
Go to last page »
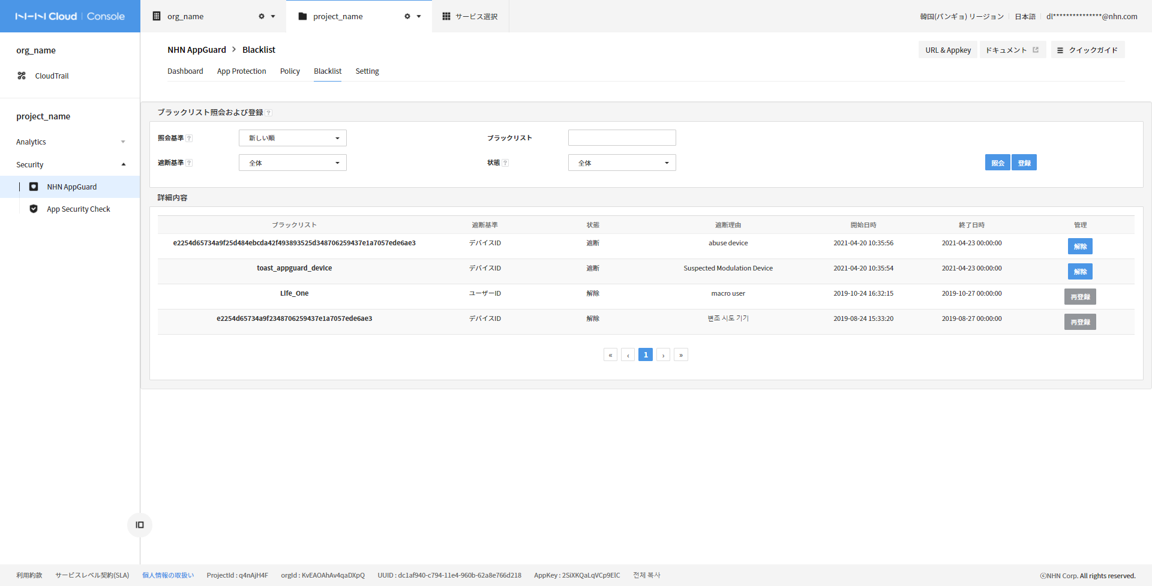tap(681, 354)
